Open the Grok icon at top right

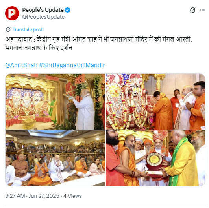point(192,10)
